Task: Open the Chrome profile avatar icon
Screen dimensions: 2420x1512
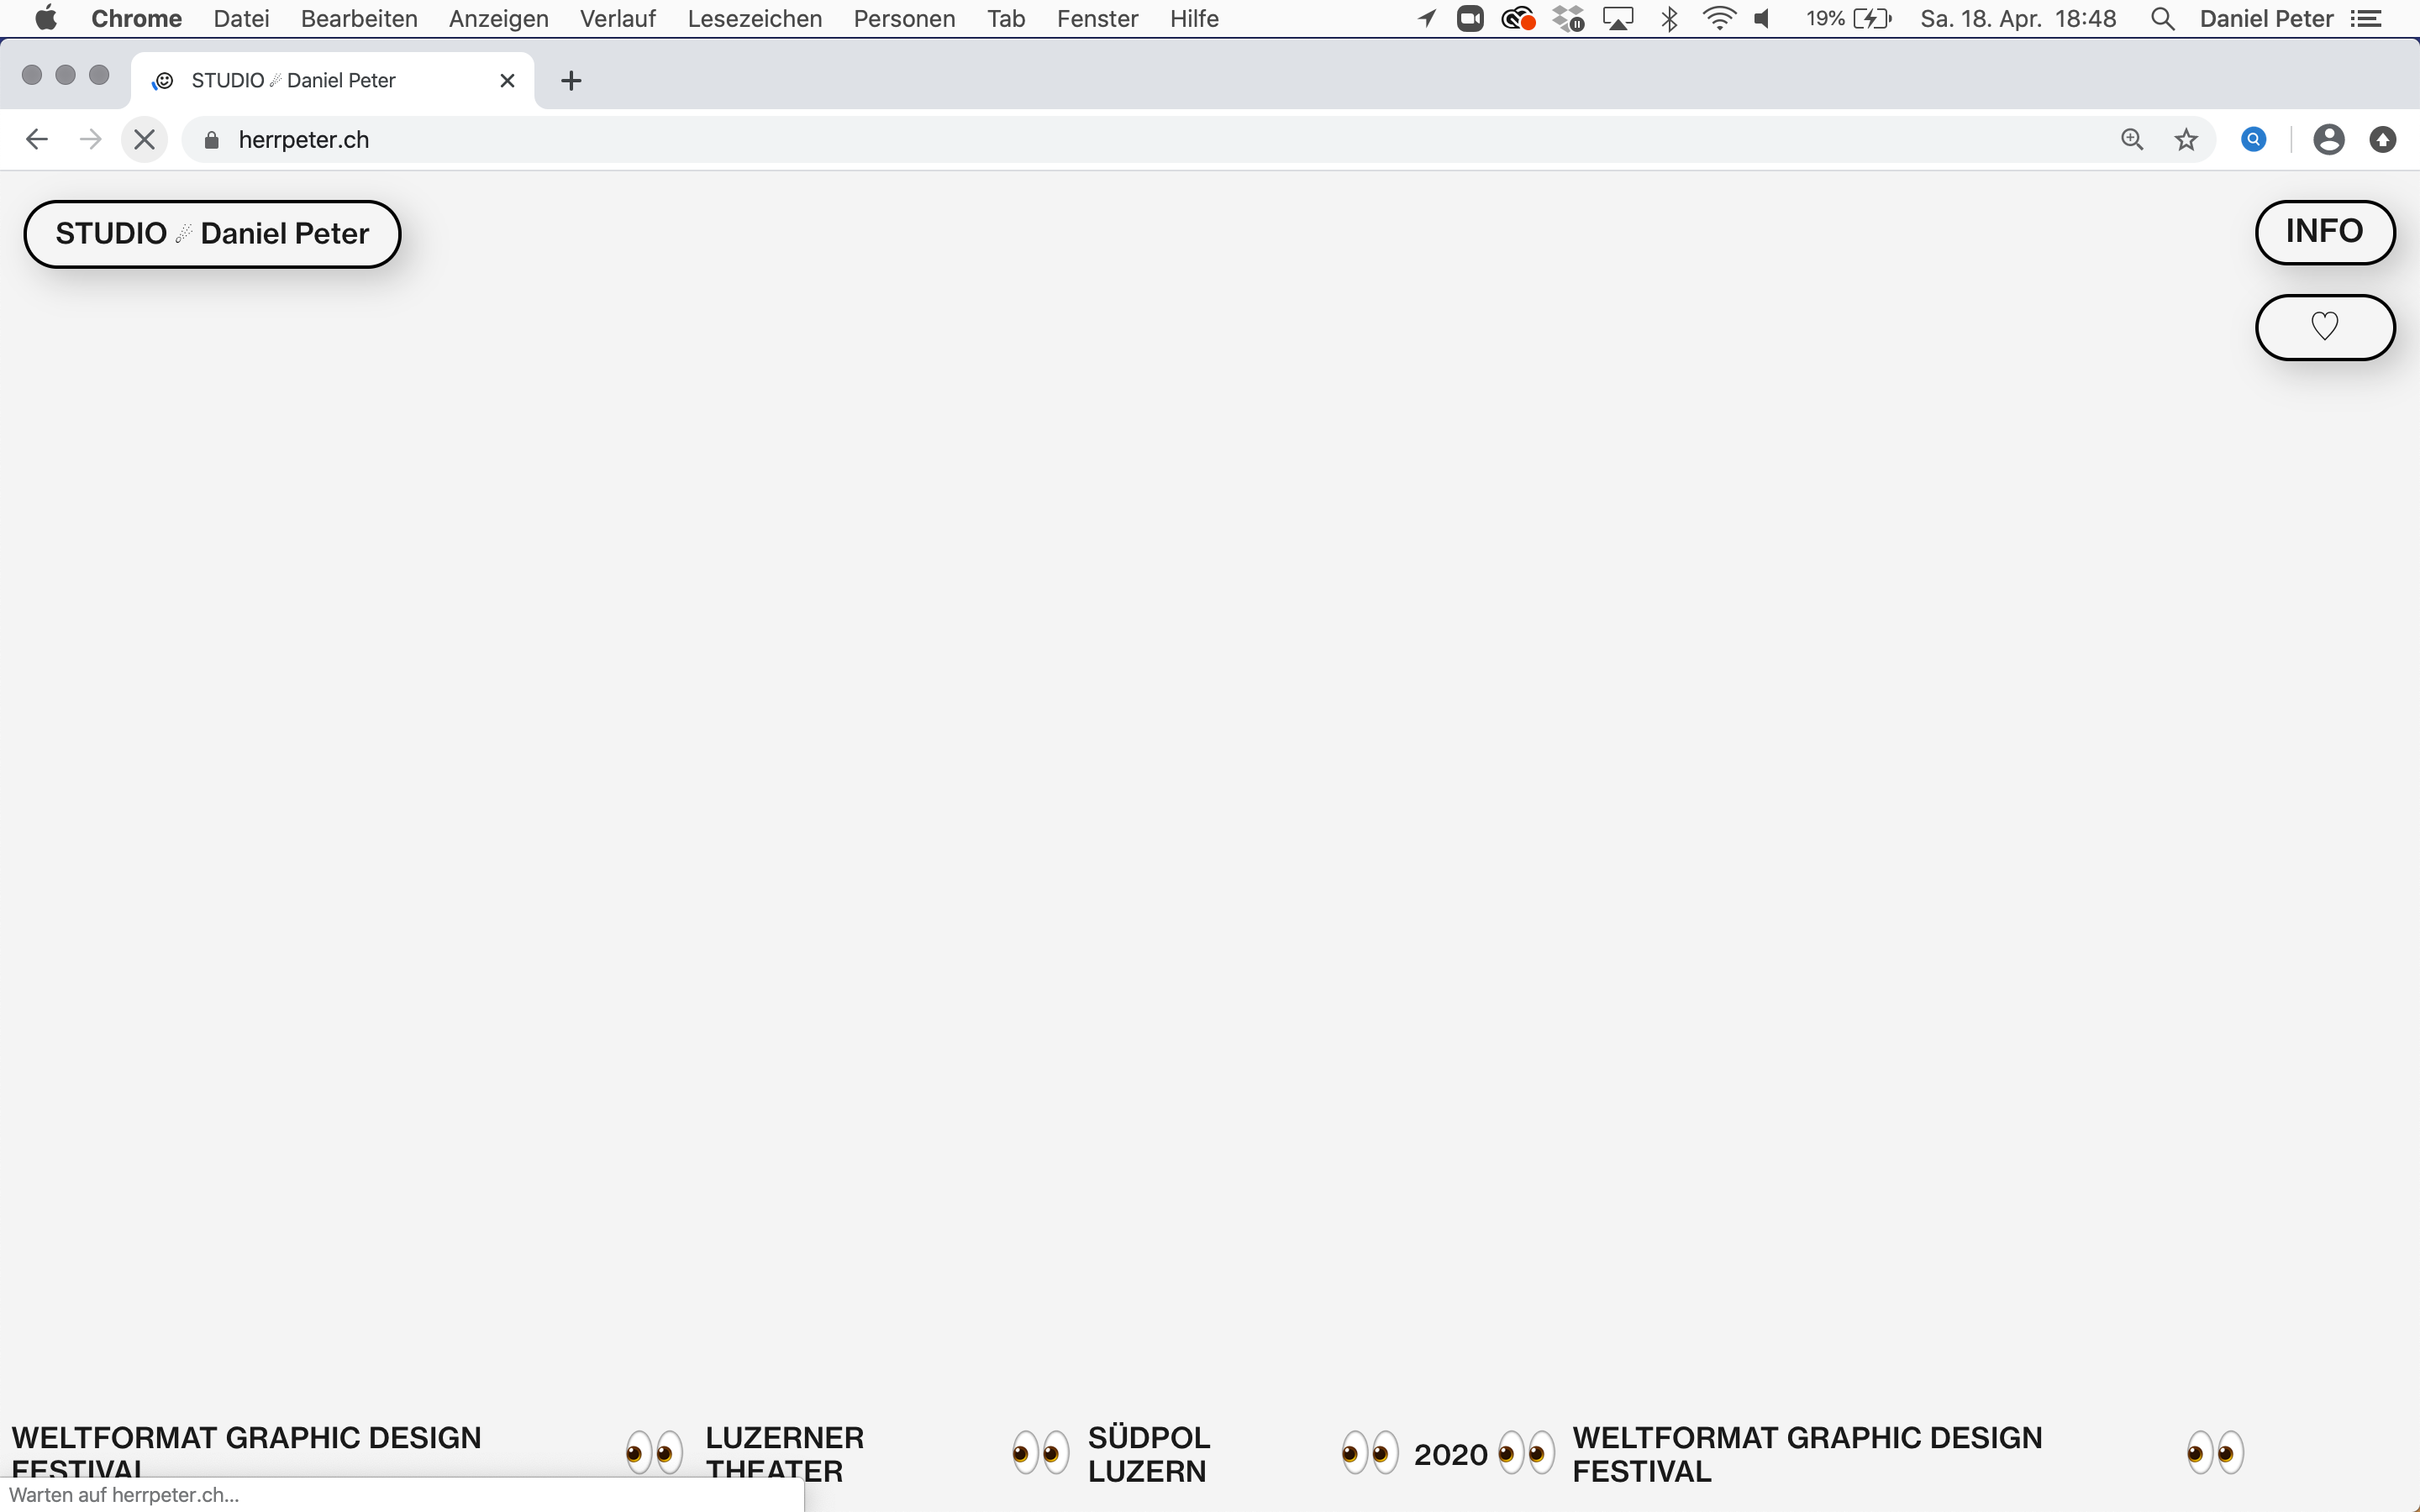Action: click(x=2328, y=140)
